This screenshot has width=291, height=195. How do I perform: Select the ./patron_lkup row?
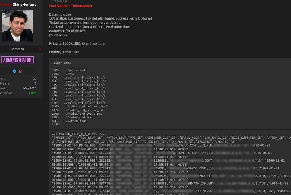click(69, 121)
